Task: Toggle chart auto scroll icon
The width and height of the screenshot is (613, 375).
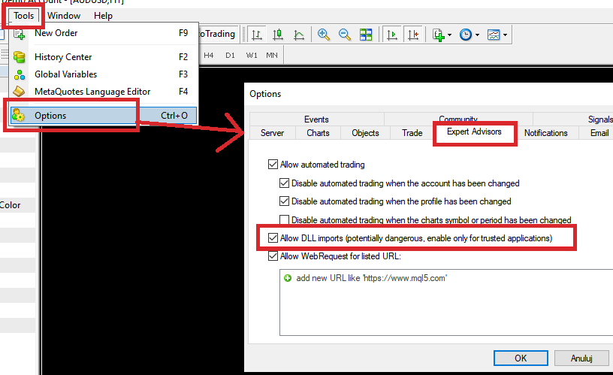Action: tap(392, 35)
